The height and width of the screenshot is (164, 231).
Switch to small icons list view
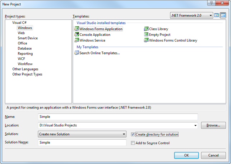pyautogui.click(x=223, y=15)
